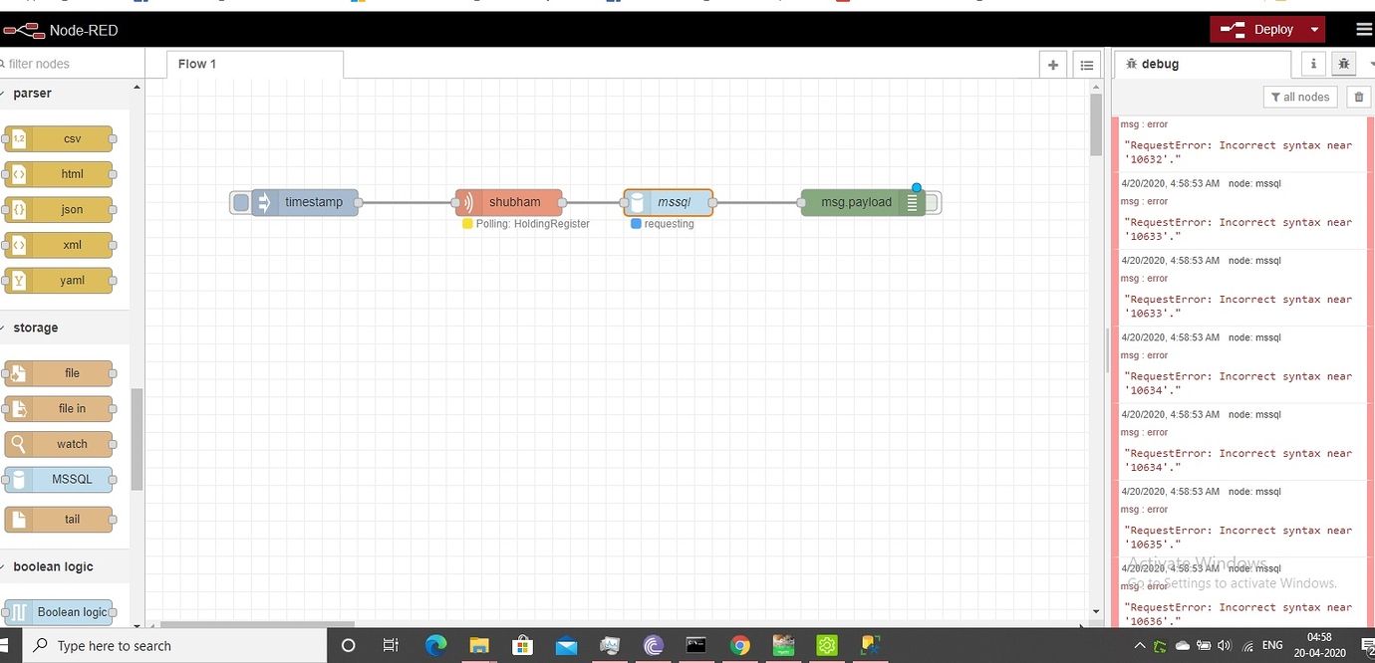Clear debug messages with trash button
The image size is (1375, 663).
pyautogui.click(x=1358, y=97)
